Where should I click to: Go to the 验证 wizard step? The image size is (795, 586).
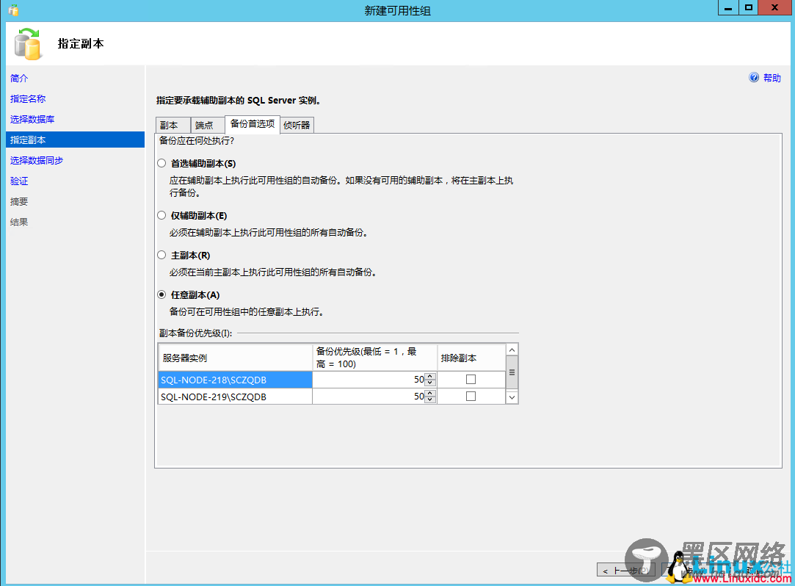point(19,181)
